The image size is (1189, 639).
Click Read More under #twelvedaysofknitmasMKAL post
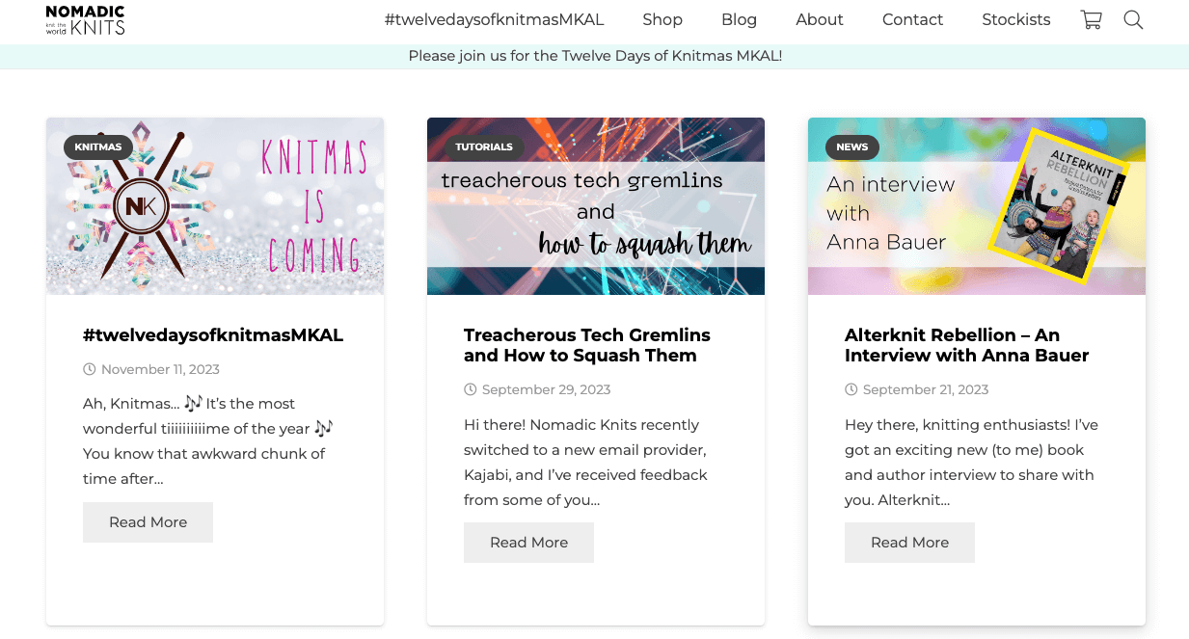tap(148, 522)
